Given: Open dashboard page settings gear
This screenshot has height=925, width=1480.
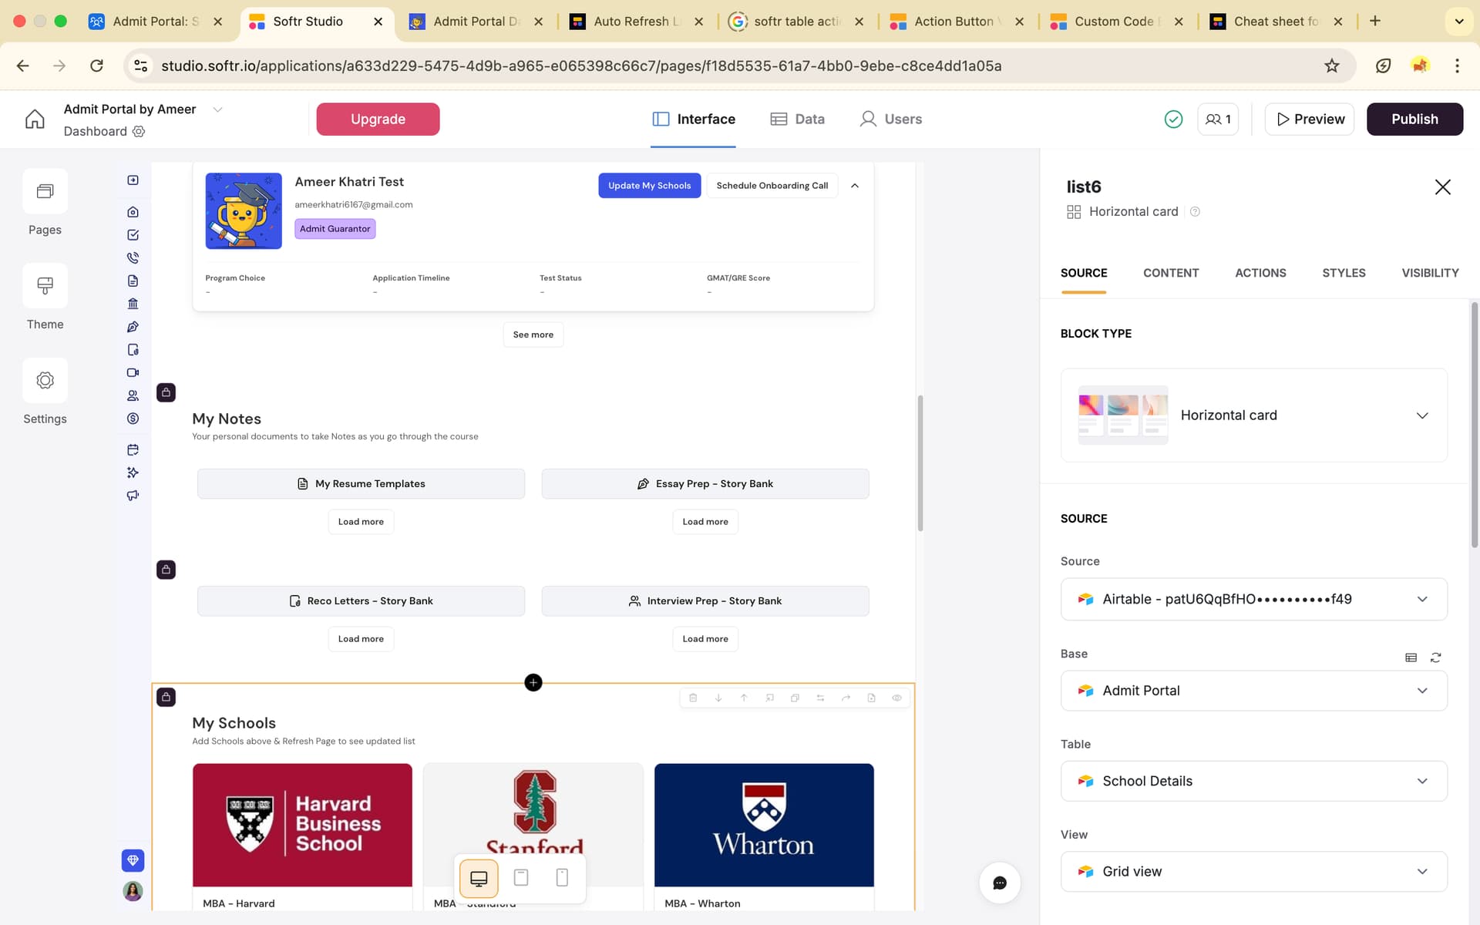Looking at the screenshot, I should point(139,131).
